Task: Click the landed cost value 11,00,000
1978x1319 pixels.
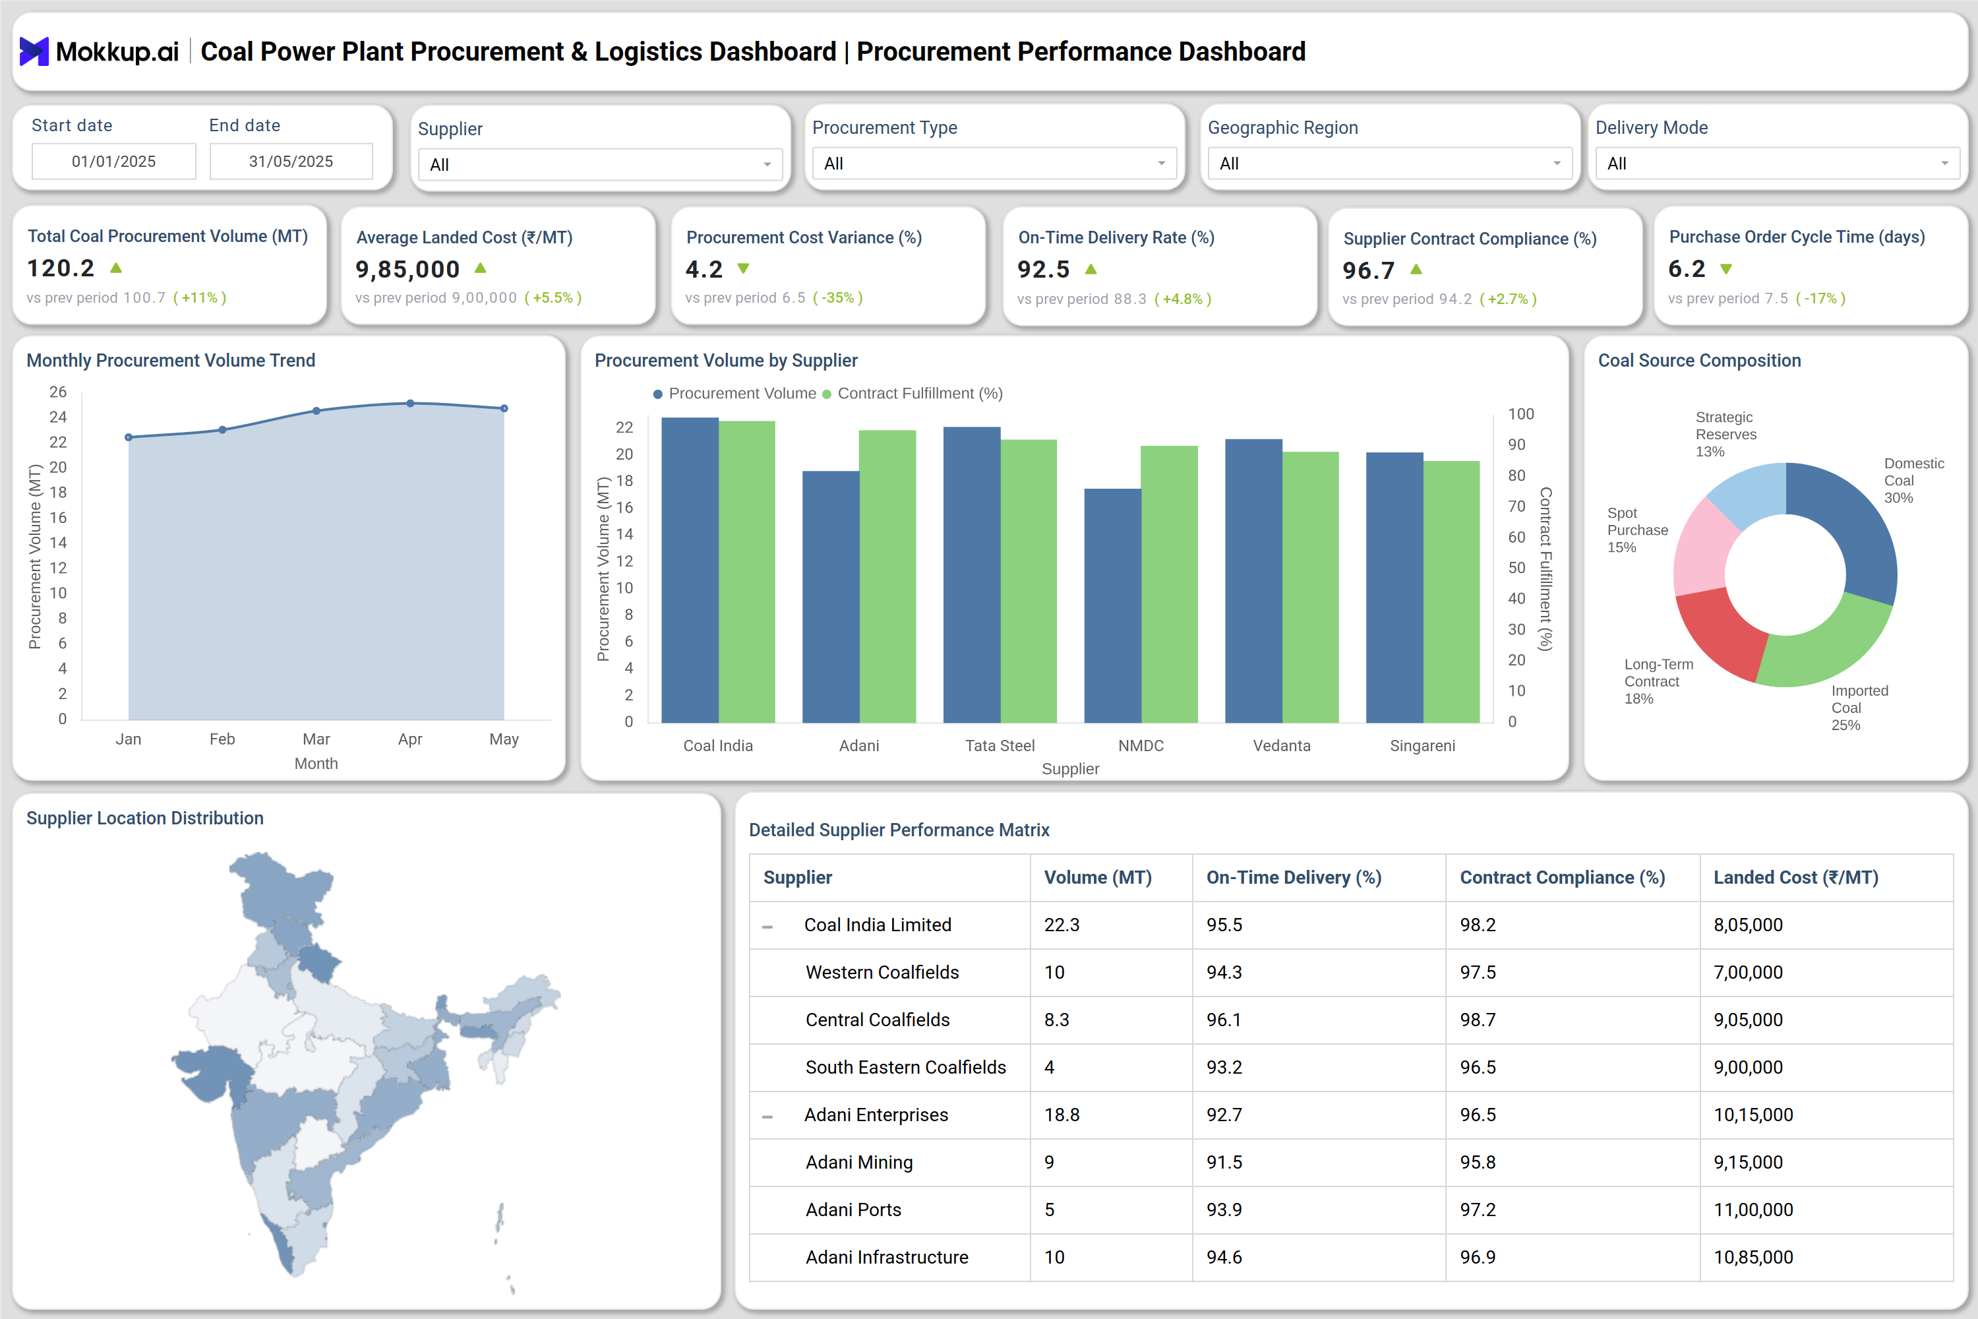Action: 1752,1210
